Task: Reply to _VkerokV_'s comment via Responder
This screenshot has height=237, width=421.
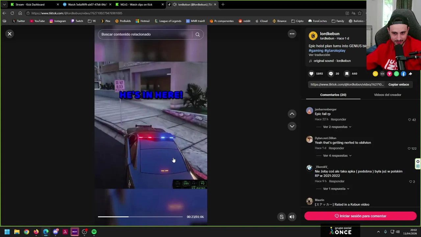Action: 337,181
